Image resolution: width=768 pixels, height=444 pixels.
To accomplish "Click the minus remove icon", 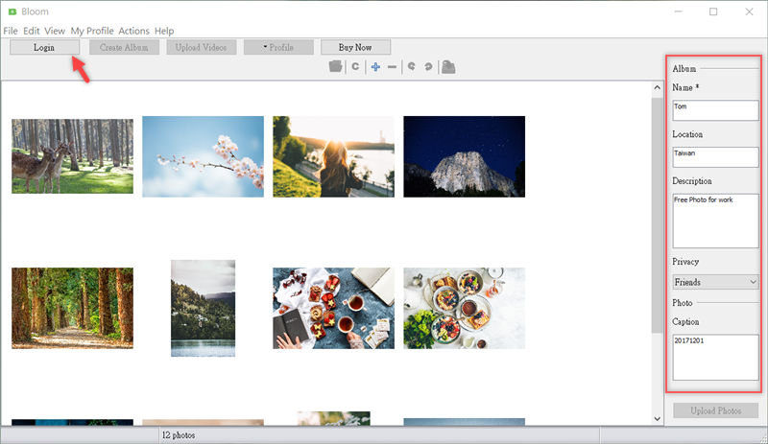I will pos(392,66).
